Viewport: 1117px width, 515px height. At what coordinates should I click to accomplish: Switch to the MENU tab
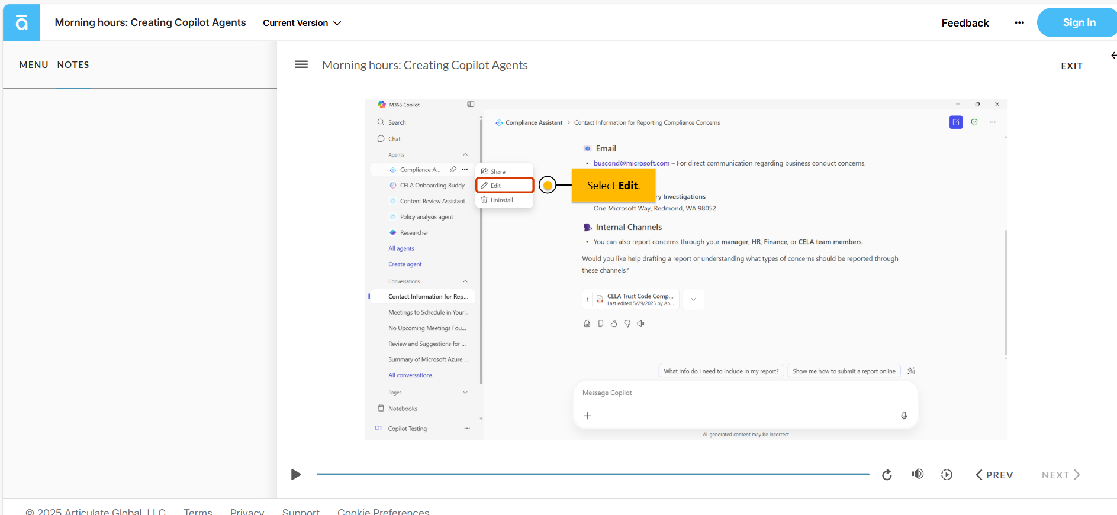34,65
